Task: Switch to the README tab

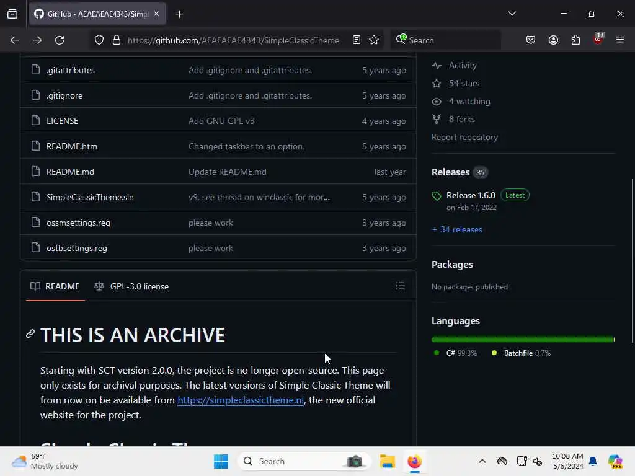Action: click(55, 286)
